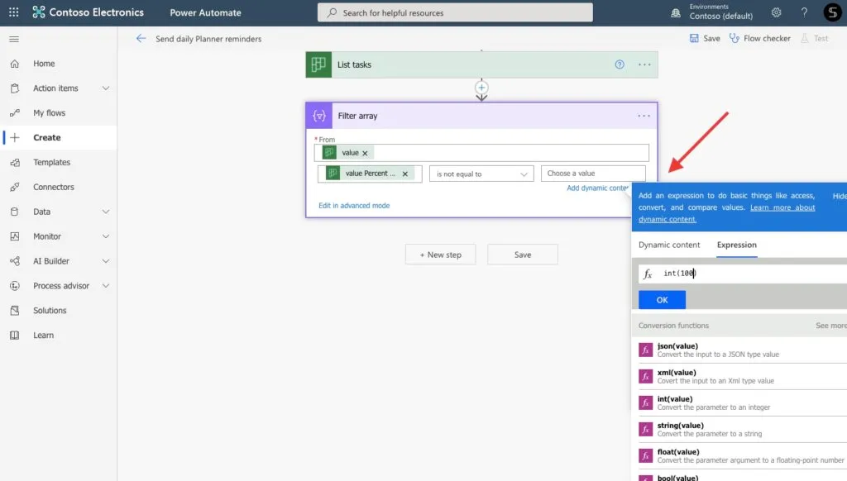Click the json(value) function icon
The width and height of the screenshot is (847, 481).
tap(645, 350)
